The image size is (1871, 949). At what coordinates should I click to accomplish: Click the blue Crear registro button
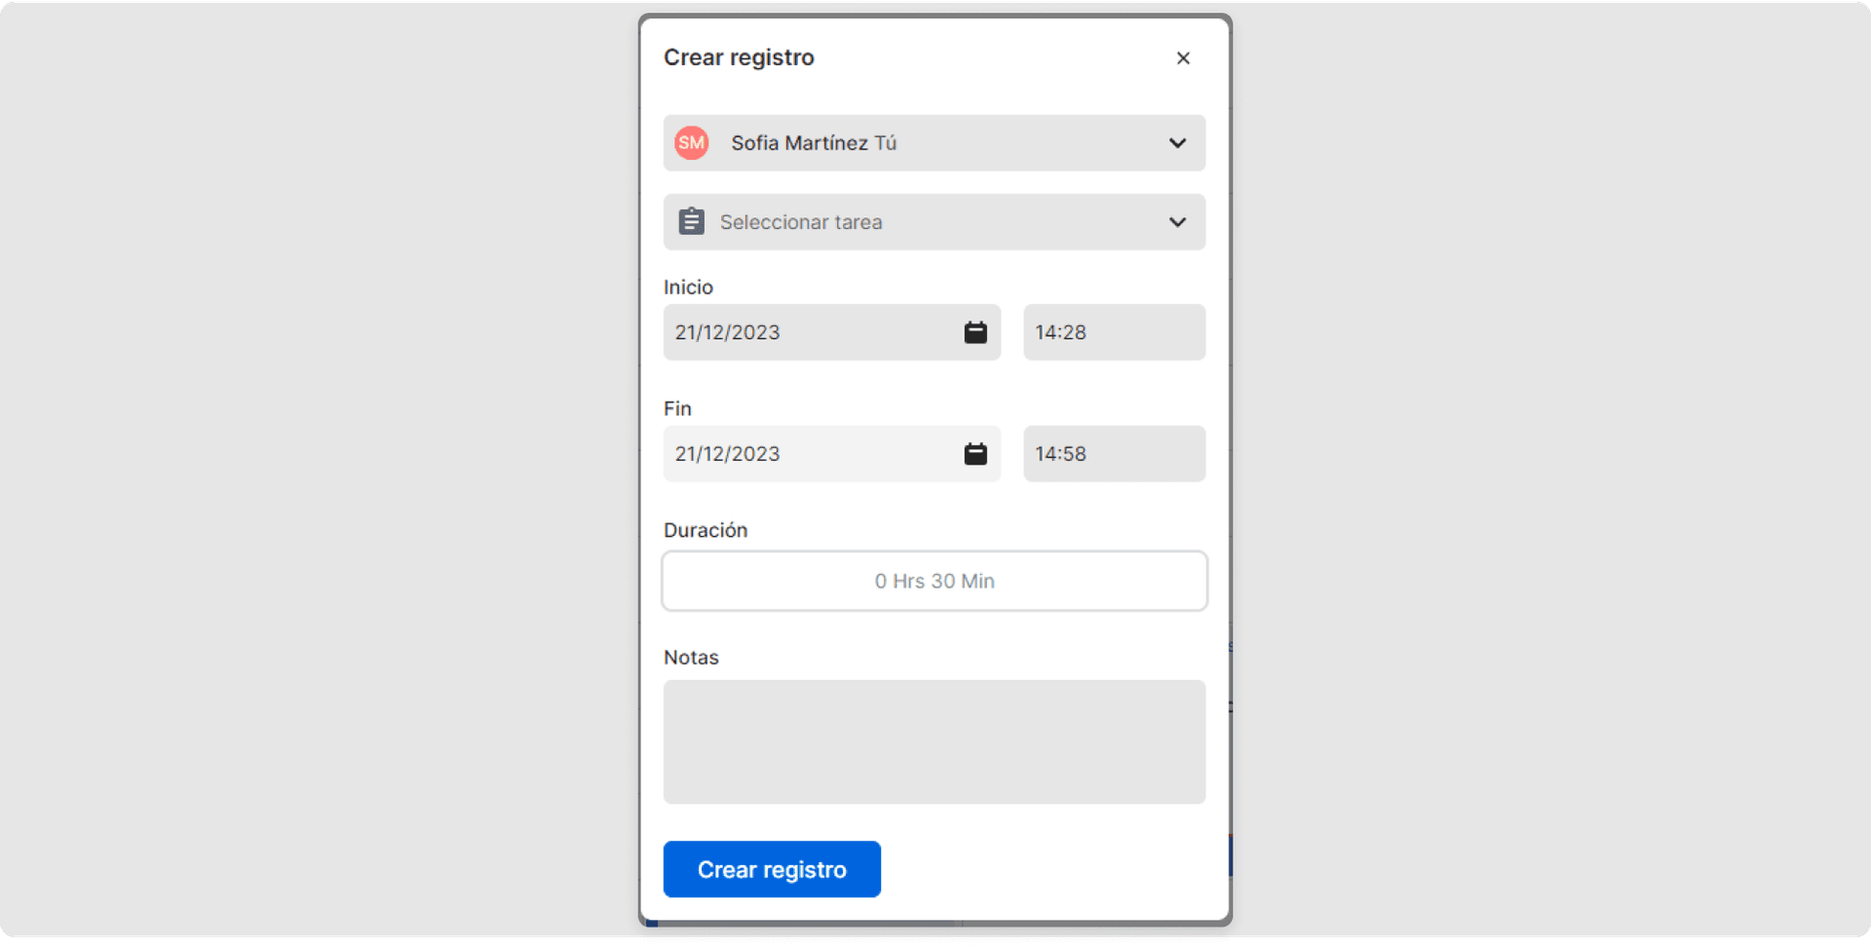[x=772, y=870]
